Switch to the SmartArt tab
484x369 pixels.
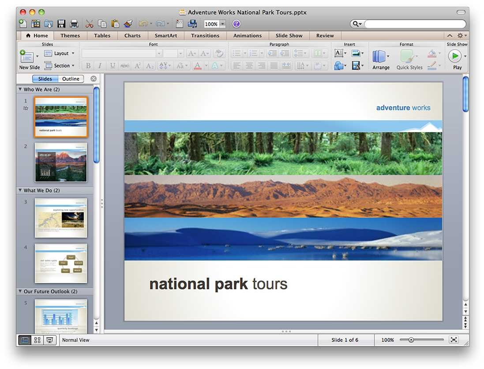coord(166,35)
